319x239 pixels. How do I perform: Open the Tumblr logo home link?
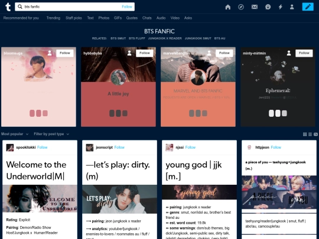click(8, 7)
